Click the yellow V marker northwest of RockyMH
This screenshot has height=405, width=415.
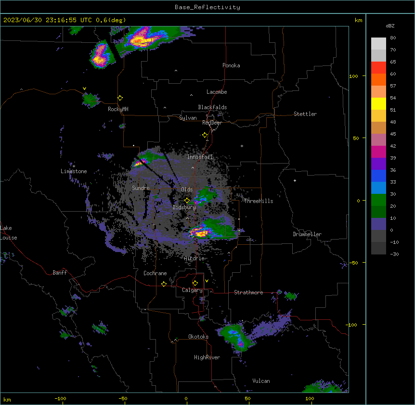click(x=84, y=89)
